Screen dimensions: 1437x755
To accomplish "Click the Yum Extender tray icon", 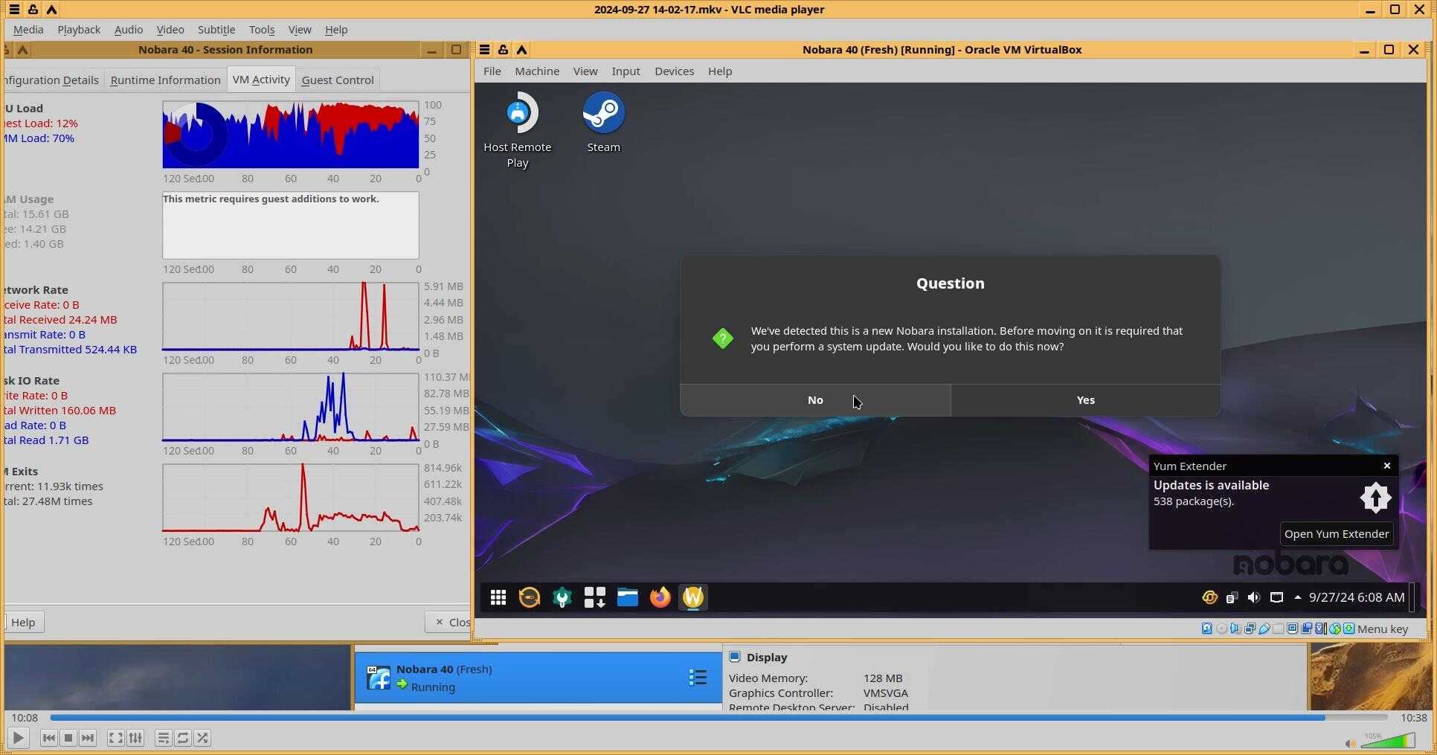I will [x=1209, y=597].
